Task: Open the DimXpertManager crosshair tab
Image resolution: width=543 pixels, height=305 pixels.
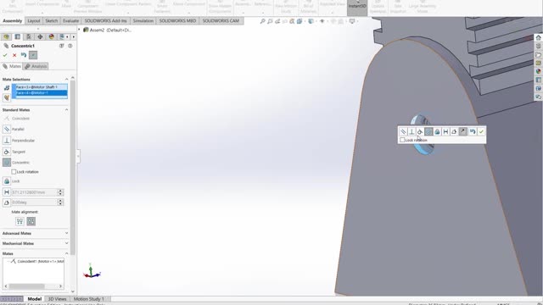Action: tap(40, 36)
